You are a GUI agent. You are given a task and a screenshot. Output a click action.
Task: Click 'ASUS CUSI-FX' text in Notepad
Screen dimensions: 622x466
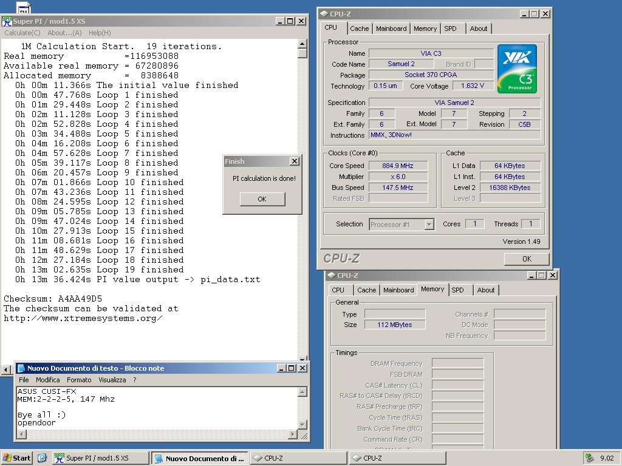tap(47, 391)
